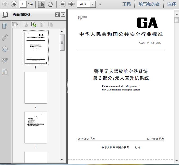The width and height of the screenshot is (179, 165).
Task: Click the page number input field
Action: pyautogui.click(x=23, y=4)
